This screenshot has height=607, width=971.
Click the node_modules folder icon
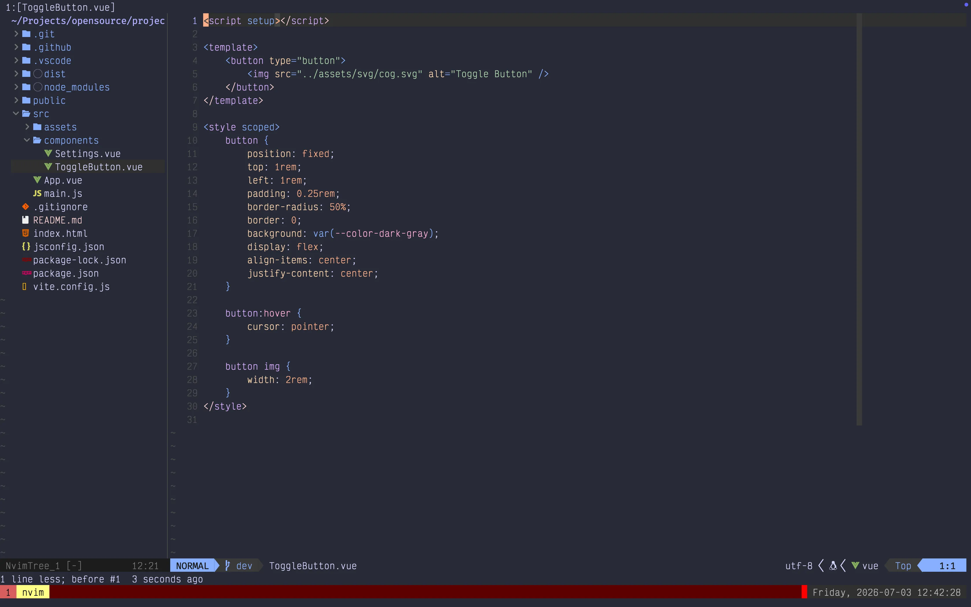tap(27, 87)
